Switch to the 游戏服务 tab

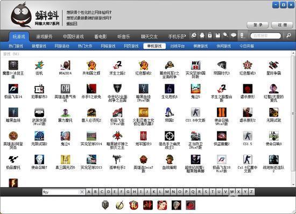[x=44, y=36]
